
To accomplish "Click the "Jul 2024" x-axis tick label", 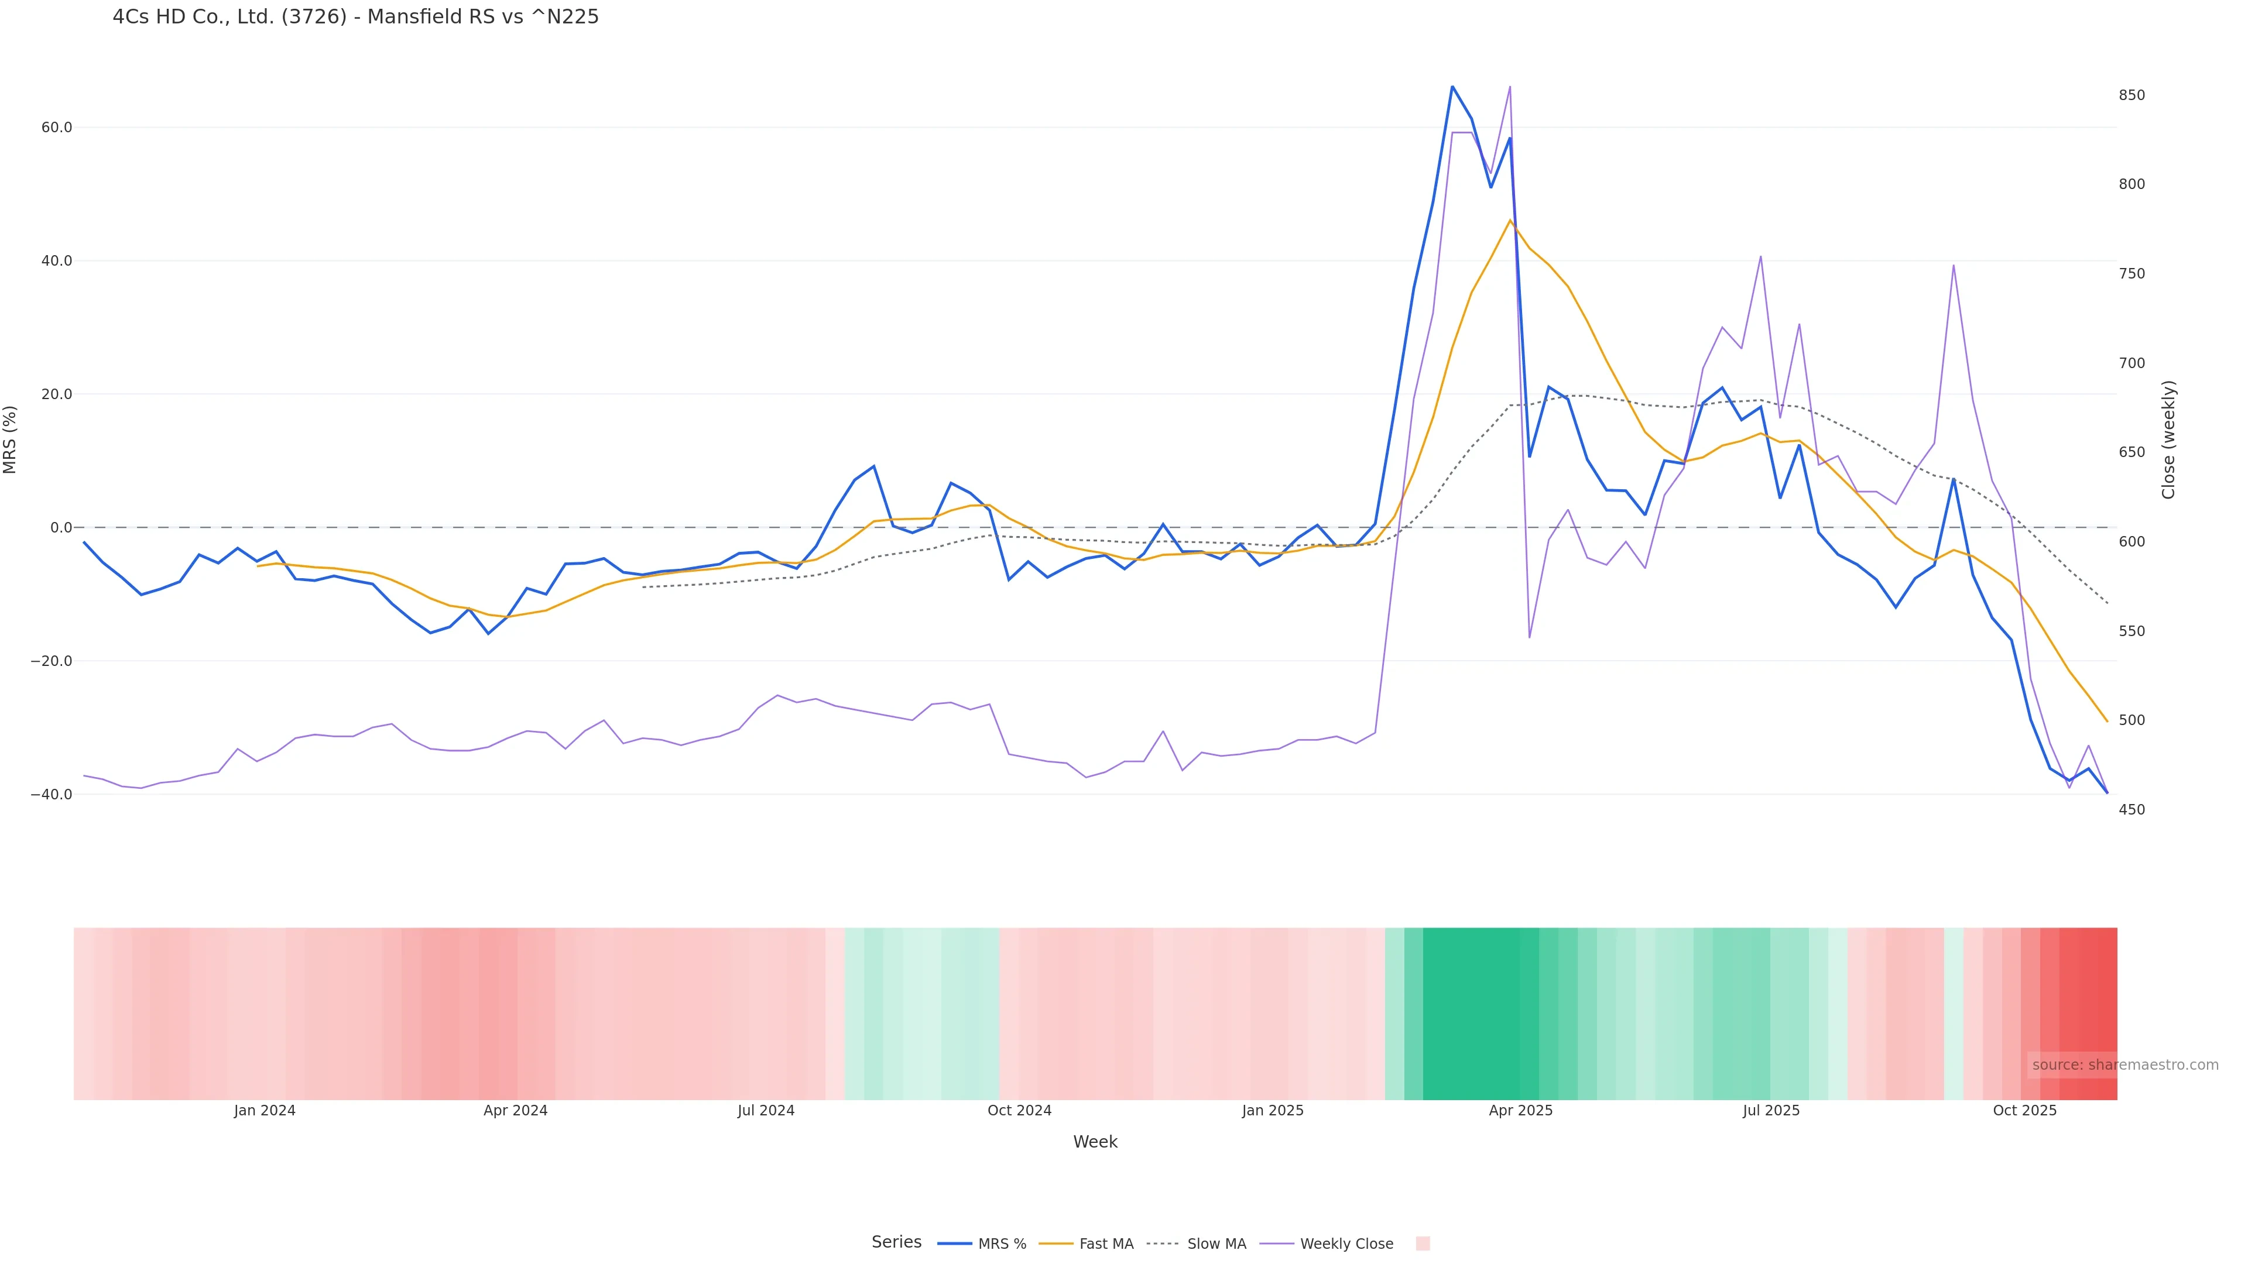I will pos(765,1111).
